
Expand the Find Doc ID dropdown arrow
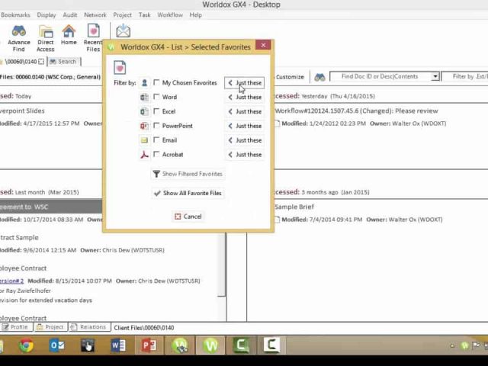coord(435,76)
